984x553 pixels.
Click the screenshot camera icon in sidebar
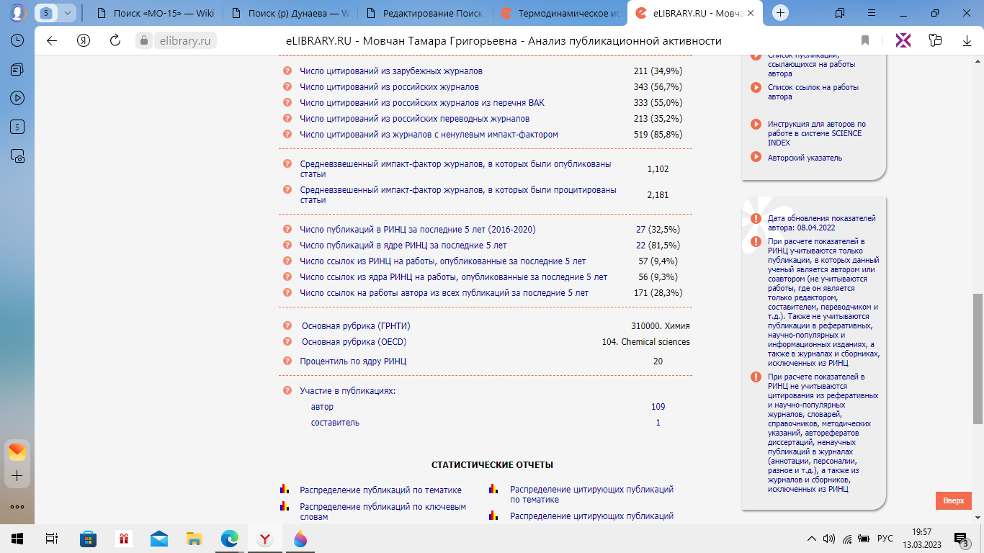pyautogui.click(x=17, y=156)
